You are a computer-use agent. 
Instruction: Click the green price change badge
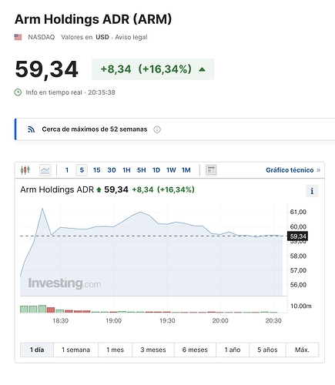pyautogui.click(x=152, y=69)
